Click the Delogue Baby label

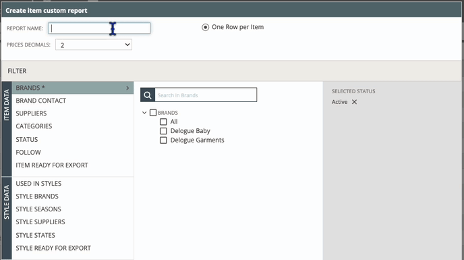190,131
